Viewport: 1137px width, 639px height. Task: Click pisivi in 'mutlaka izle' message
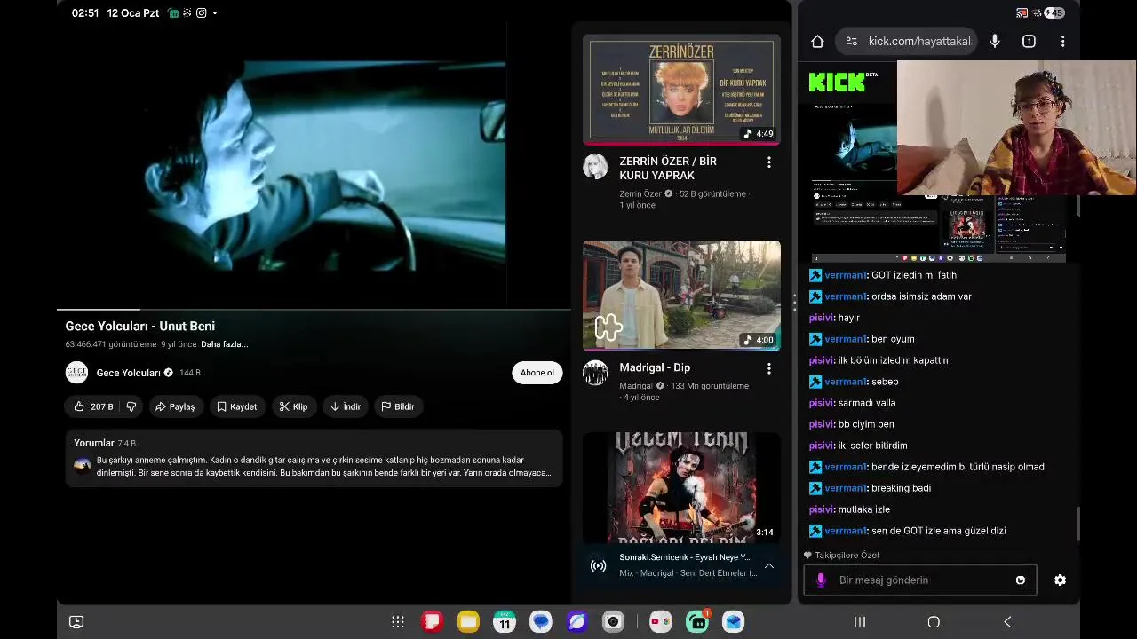pyautogui.click(x=822, y=509)
